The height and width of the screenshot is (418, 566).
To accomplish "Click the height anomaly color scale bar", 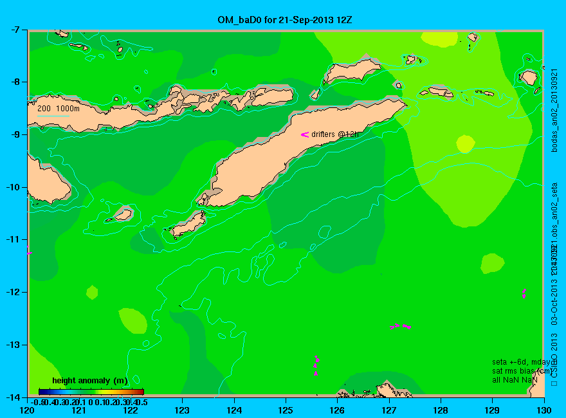I will 91,392.
